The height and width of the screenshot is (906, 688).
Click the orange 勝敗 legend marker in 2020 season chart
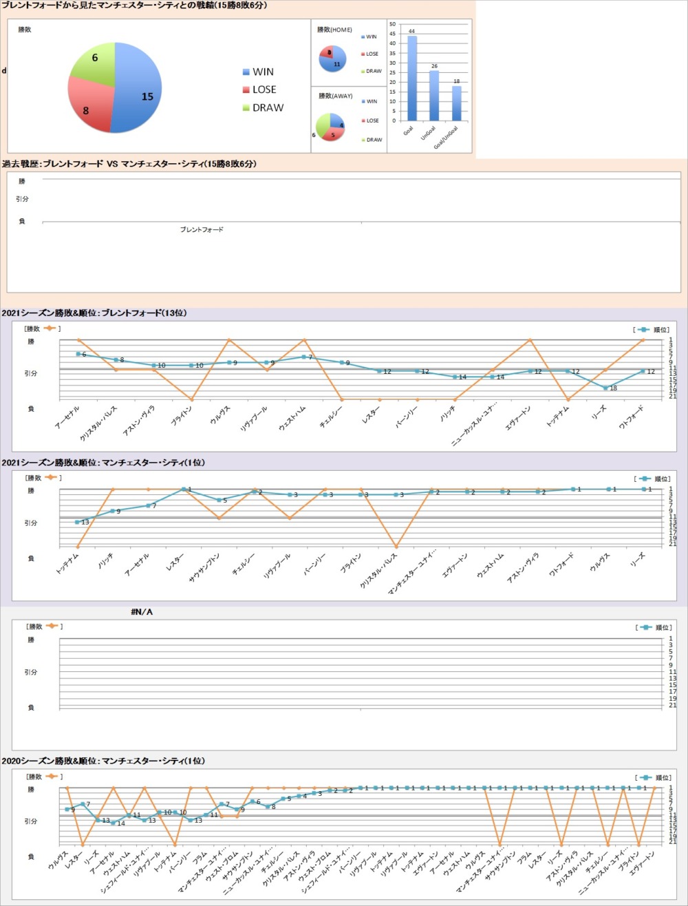click(x=51, y=776)
